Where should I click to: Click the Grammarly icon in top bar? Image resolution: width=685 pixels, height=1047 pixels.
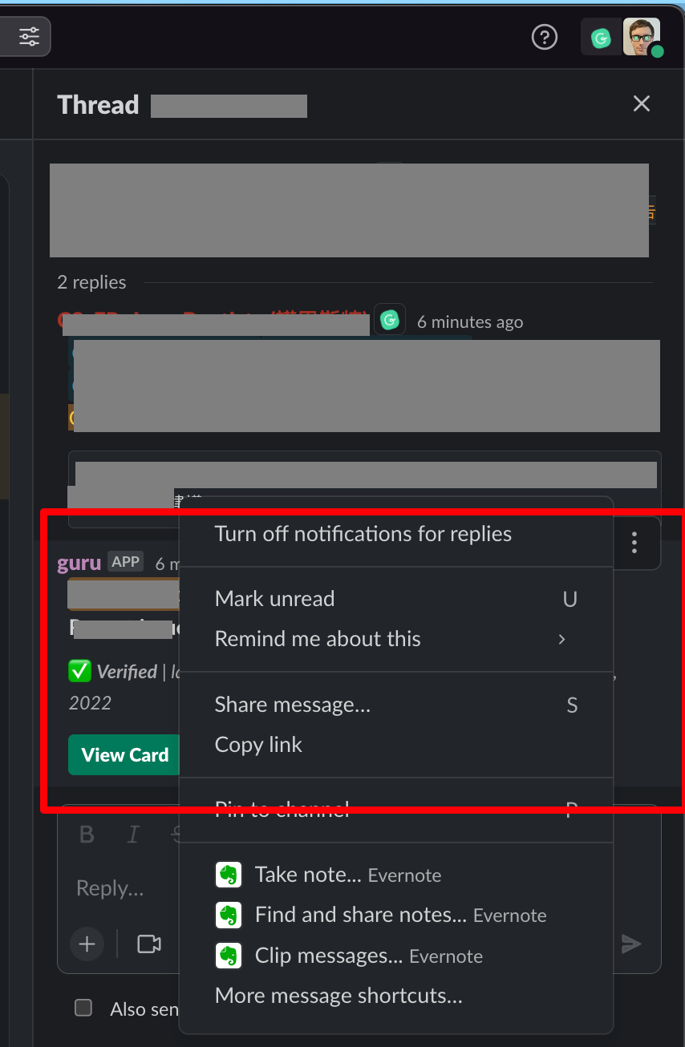601,38
